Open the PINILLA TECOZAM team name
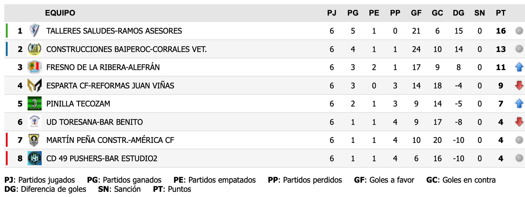This screenshot has height=197, width=525. pos(78,104)
